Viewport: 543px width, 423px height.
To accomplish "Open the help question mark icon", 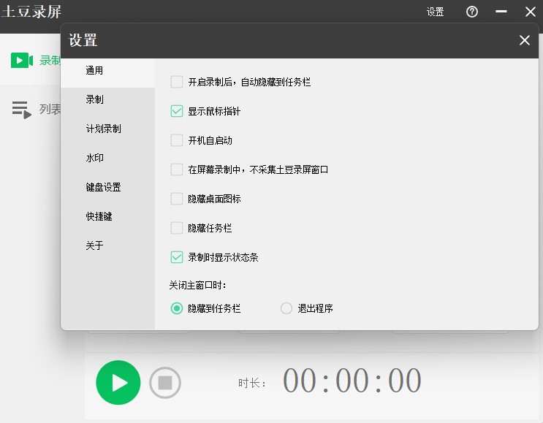I will [471, 12].
